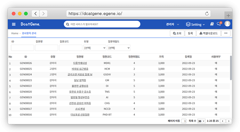Click the user profile avatar

click(228, 24)
